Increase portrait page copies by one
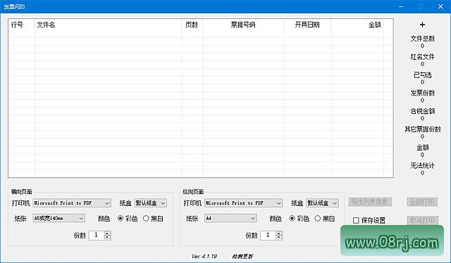The image size is (451, 263). (x=279, y=233)
